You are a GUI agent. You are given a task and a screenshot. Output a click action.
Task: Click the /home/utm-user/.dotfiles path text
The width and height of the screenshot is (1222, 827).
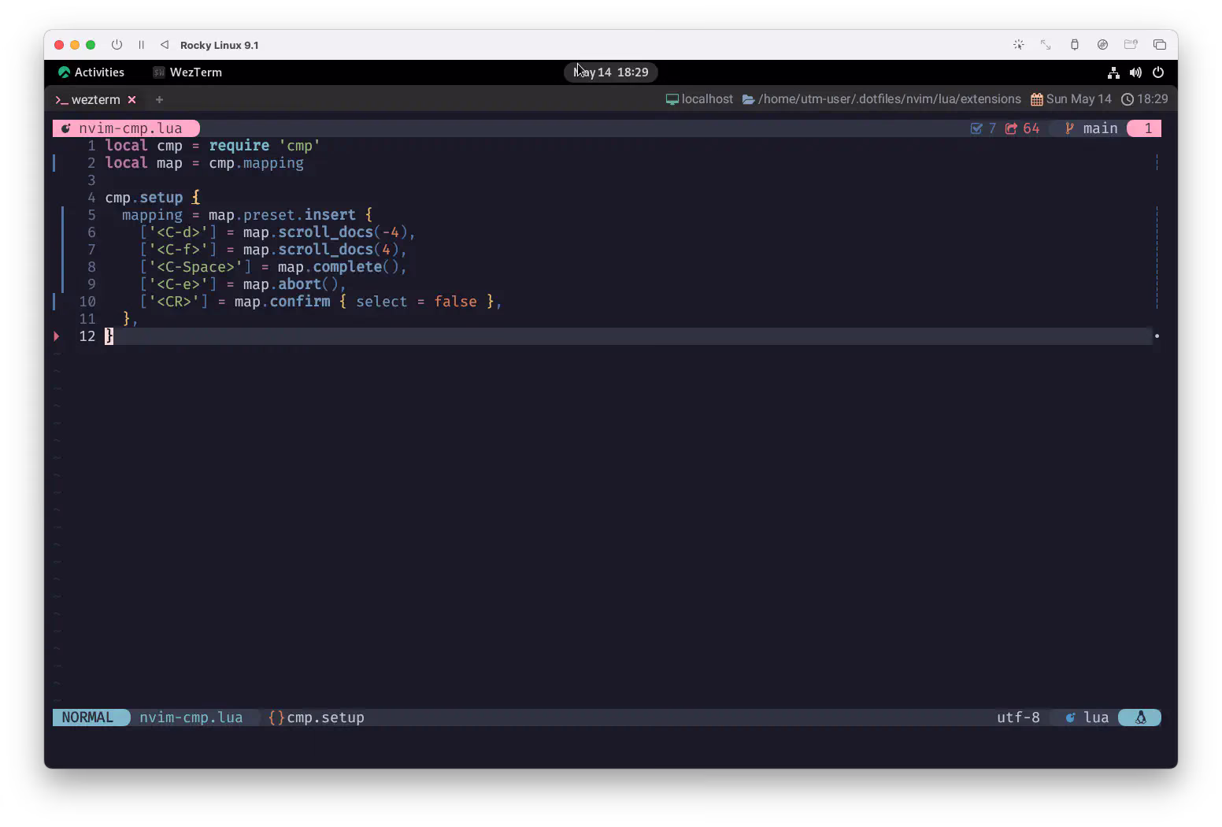(x=890, y=99)
